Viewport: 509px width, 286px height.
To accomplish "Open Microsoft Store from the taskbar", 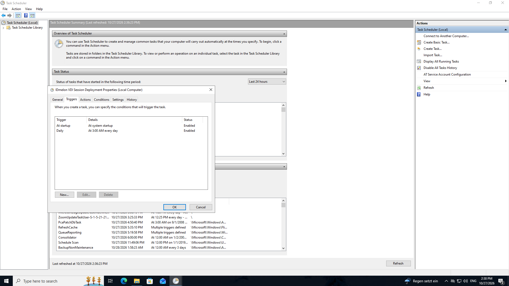I will click(x=150, y=281).
